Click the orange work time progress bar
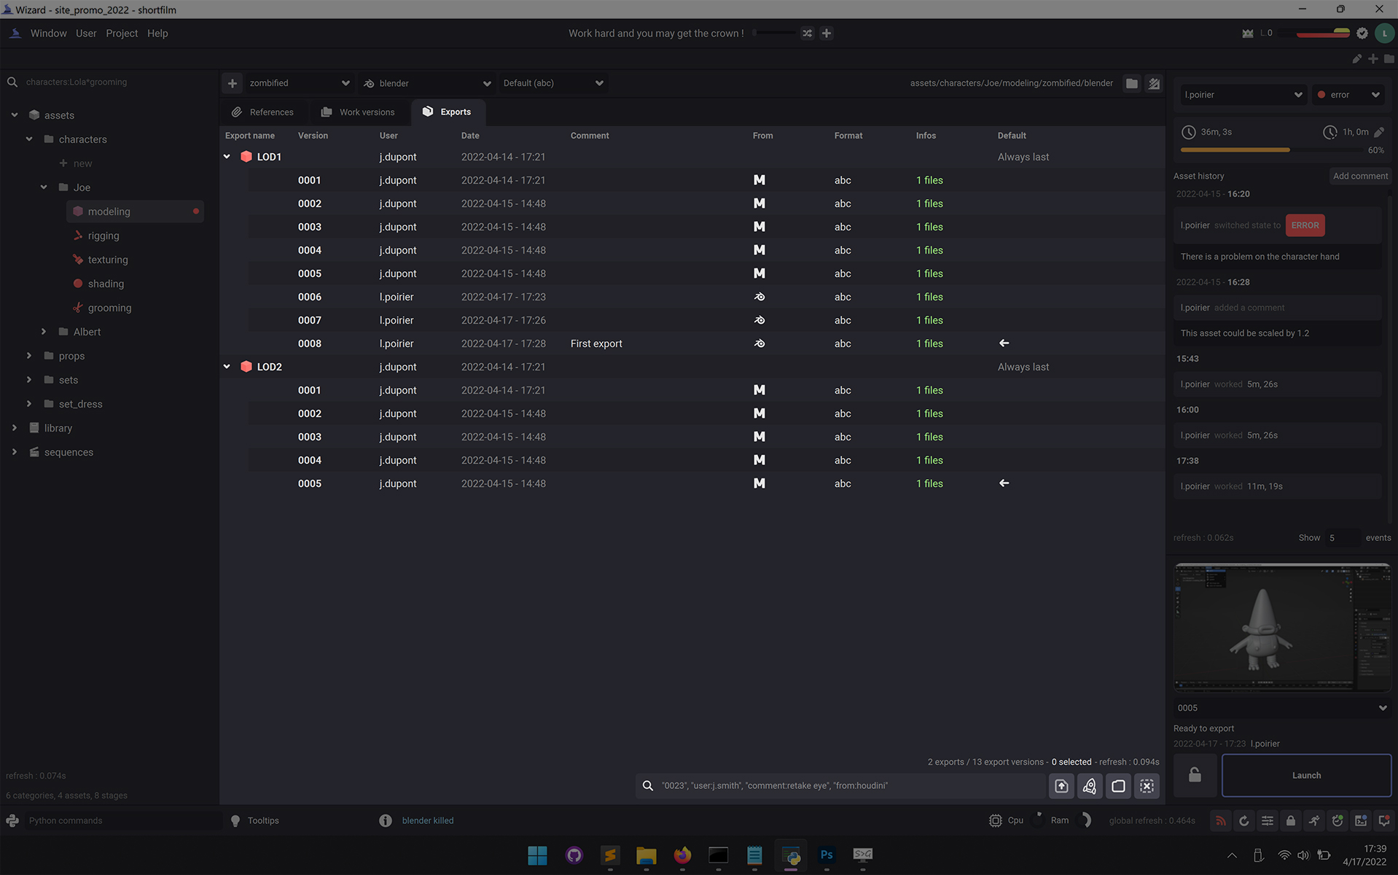1398x875 pixels. tap(1235, 149)
